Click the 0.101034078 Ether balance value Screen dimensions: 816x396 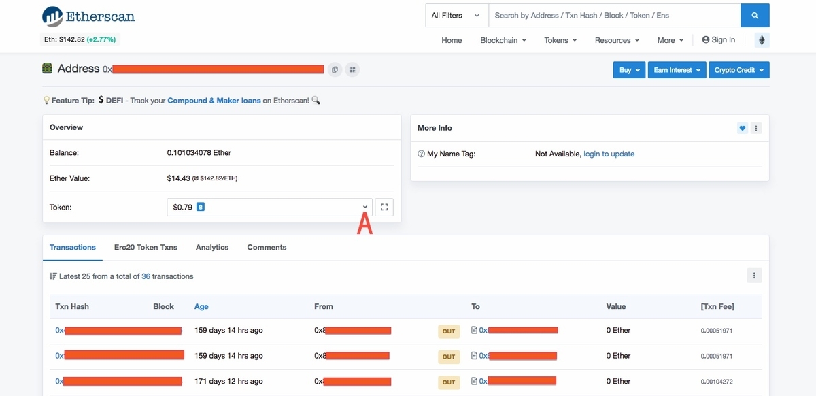click(199, 153)
